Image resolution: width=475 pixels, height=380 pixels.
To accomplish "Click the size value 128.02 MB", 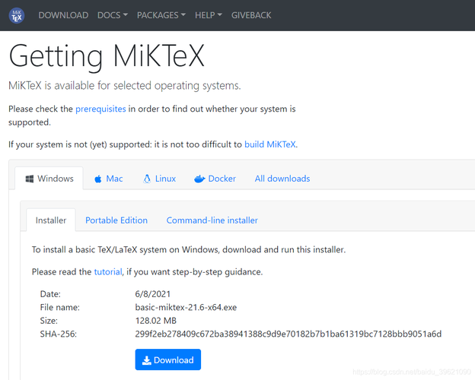I will coord(156,321).
